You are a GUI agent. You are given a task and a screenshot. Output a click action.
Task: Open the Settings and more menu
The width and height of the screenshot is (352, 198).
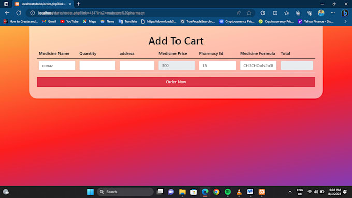pyautogui.click(x=333, y=13)
